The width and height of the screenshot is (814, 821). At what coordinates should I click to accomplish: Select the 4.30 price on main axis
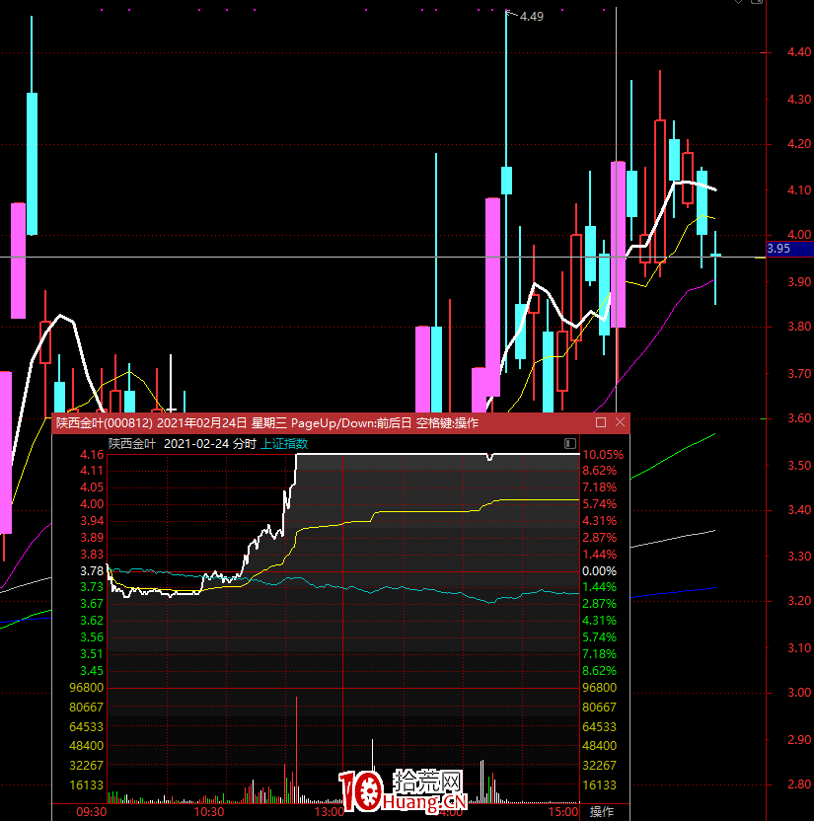pyautogui.click(x=799, y=99)
